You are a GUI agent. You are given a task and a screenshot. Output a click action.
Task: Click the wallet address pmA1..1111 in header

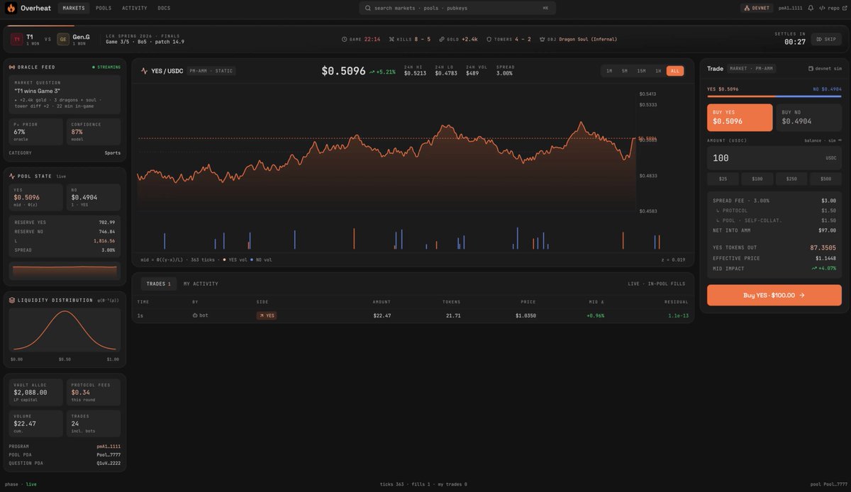[790, 8]
